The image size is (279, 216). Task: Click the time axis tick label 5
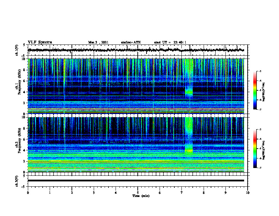[138, 193]
